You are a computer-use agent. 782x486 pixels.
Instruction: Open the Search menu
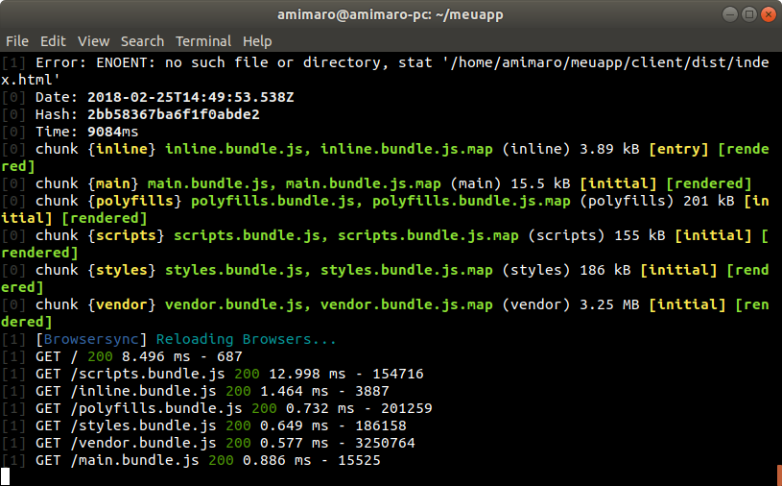coord(142,41)
